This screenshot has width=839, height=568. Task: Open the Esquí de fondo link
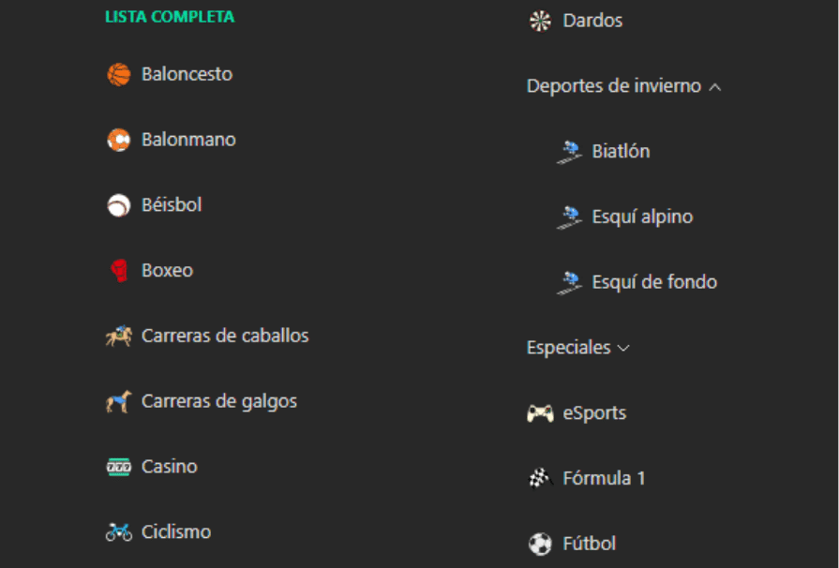tap(654, 282)
